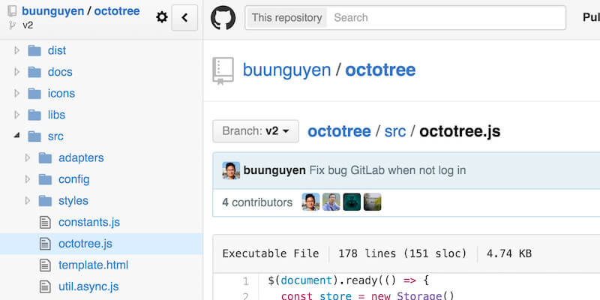
Task: Click the repository book icon in the page header
Action: coord(223,70)
